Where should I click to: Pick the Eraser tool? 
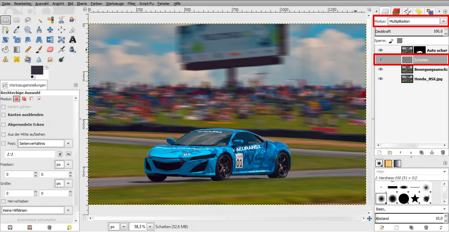pos(50,50)
